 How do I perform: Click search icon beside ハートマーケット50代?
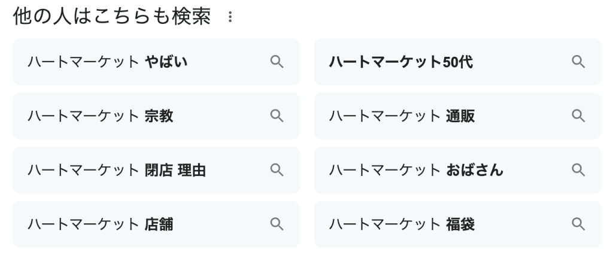tap(578, 62)
